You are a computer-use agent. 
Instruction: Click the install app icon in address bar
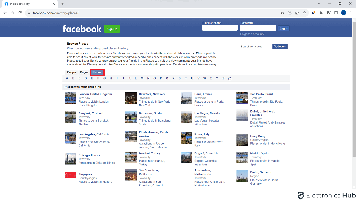click(x=290, y=13)
